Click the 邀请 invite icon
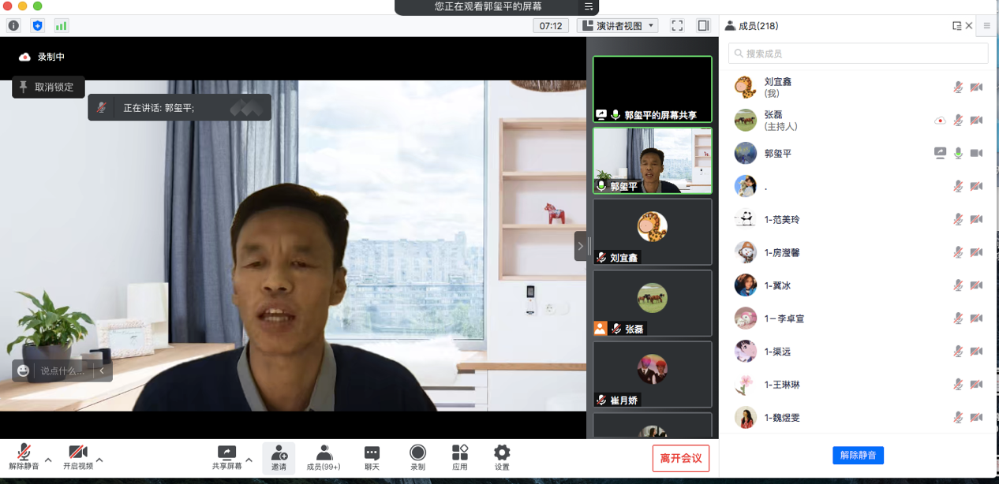 [x=279, y=457]
